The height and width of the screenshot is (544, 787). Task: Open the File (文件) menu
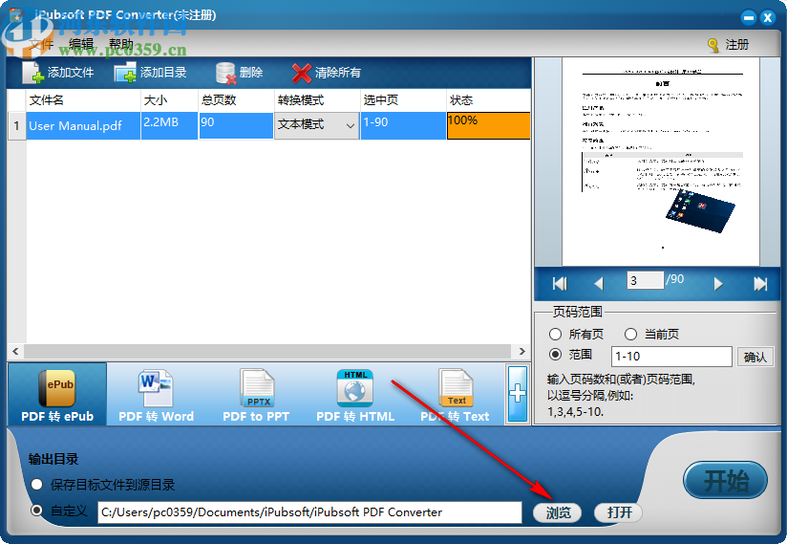[x=41, y=44]
